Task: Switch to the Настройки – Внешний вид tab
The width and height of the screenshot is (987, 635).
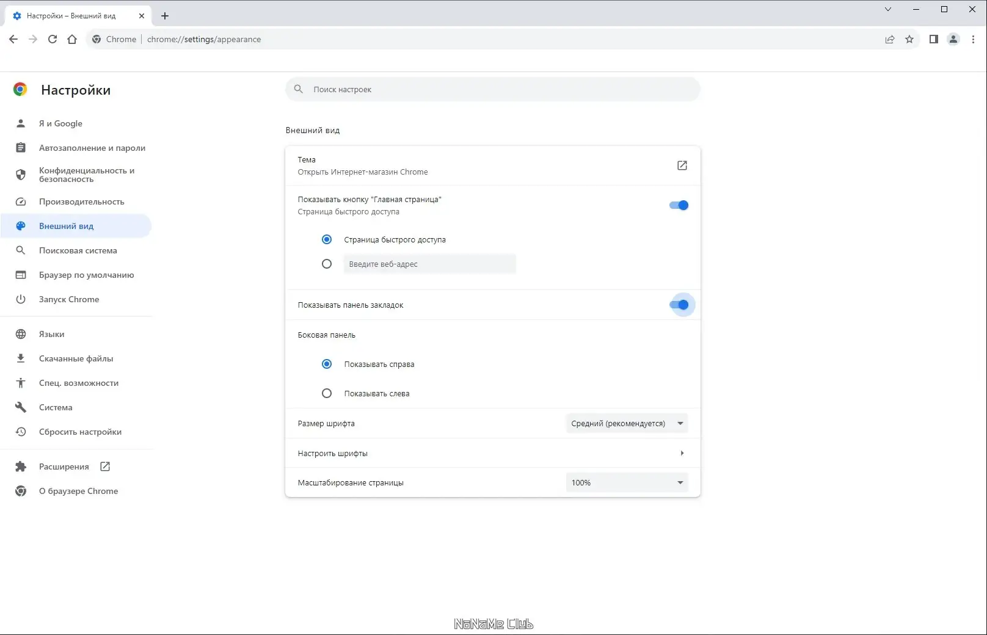Action: point(70,16)
